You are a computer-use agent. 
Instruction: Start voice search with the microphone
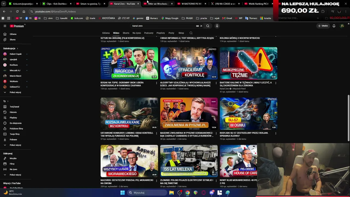[x=217, y=26]
